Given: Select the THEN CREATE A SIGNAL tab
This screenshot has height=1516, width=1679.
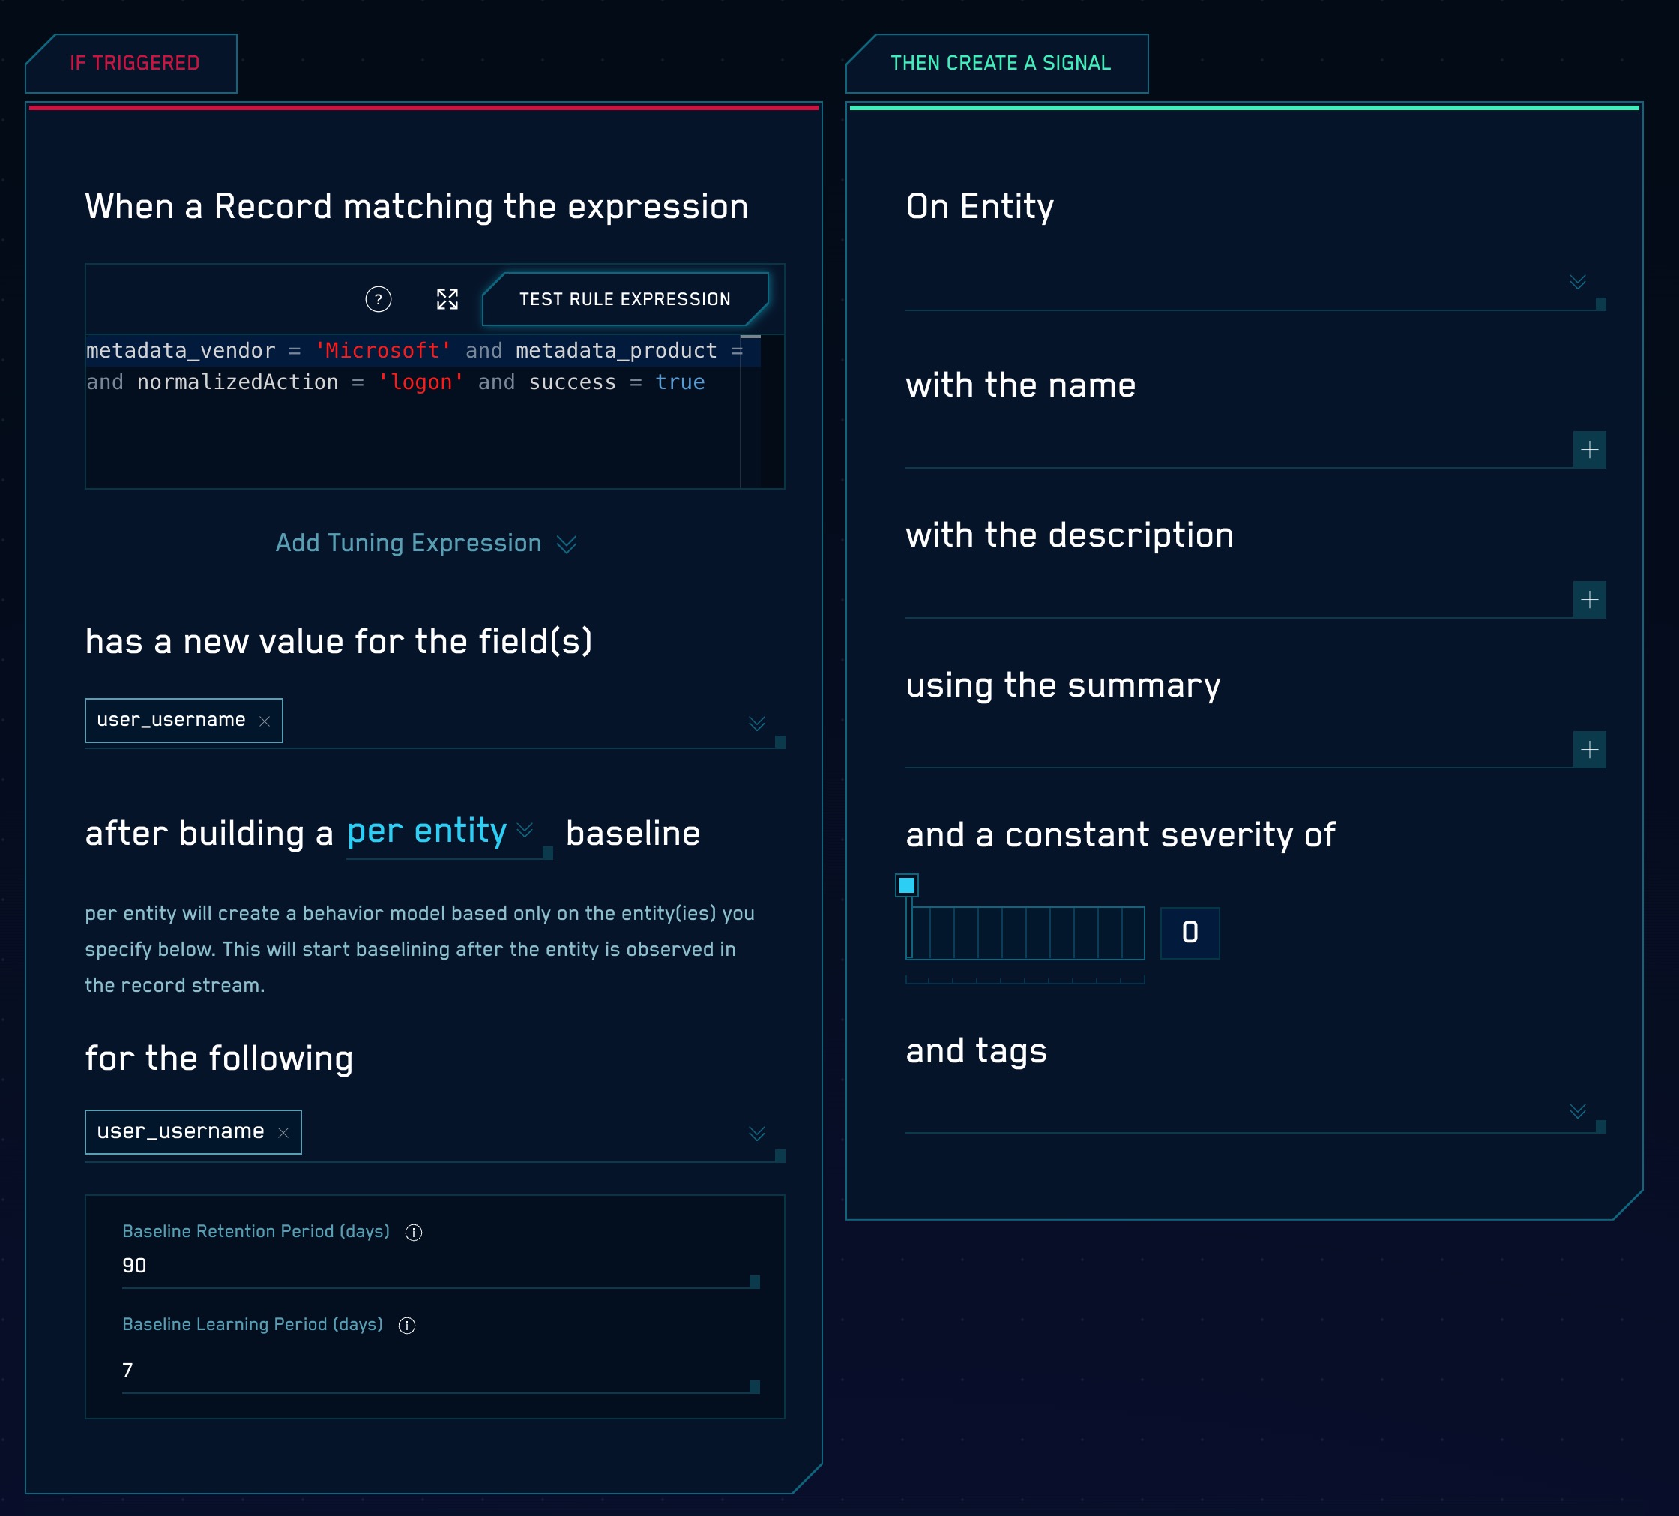Looking at the screenshot, I should point(1000,63).
